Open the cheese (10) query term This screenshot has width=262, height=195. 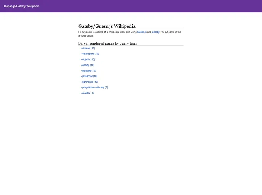[x=88, y=48]
